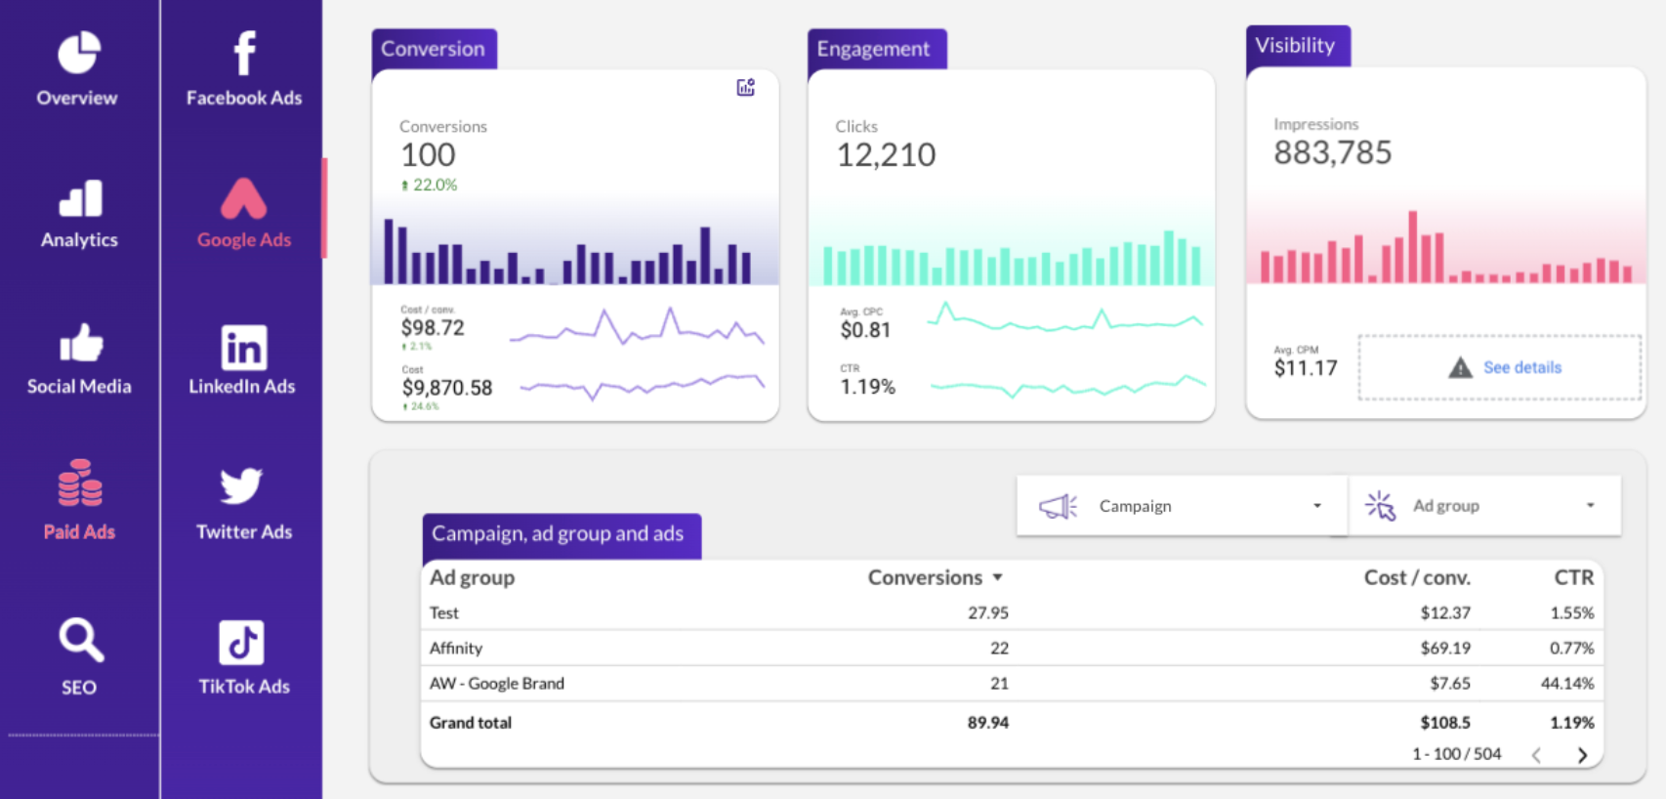The image size is (1666, 799).
Task: Click the Cost / conv. sparkline chart
Action: pos(637,327)
